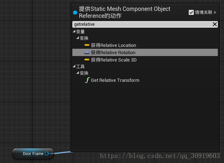The width and height of the screenshot is (224, 163).
Task: Select 获得Relative Rotation entry
Action: click(x=145, y=52)
